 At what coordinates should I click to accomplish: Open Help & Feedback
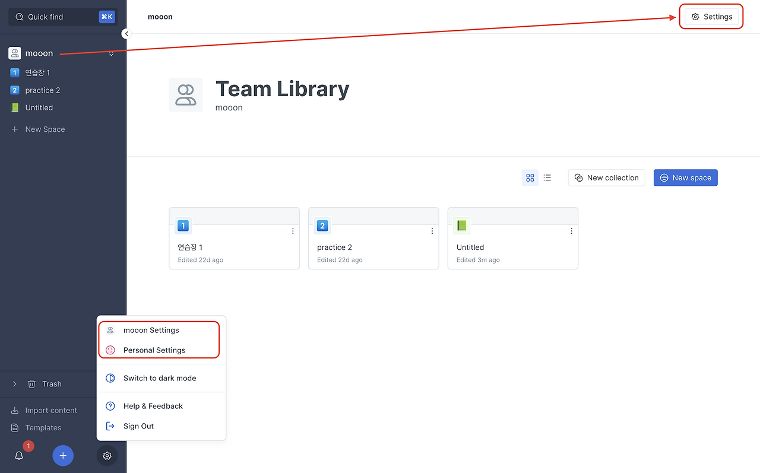point(161,406)
